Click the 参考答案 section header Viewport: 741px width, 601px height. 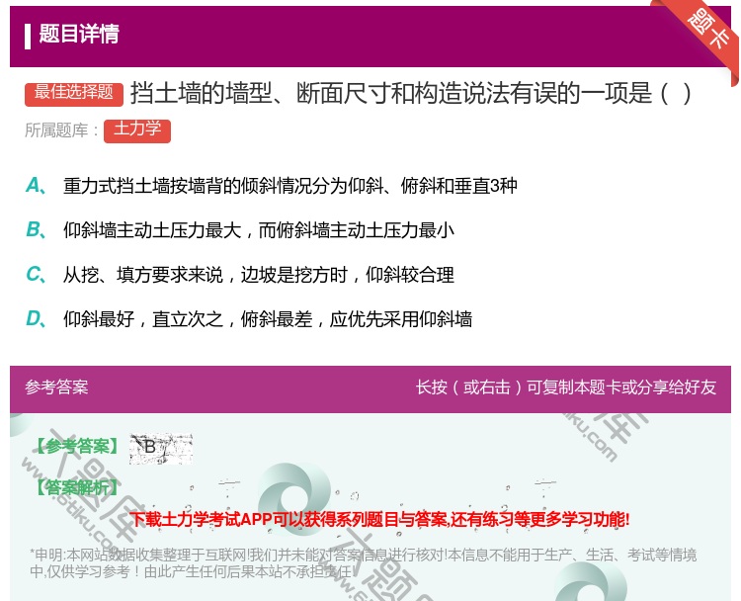(x=56, y=387)
